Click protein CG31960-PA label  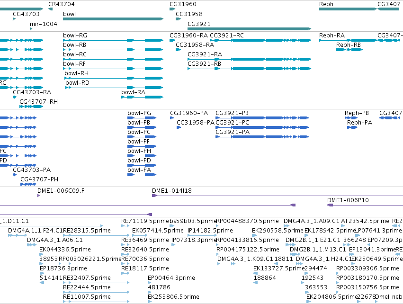(x=189, y=113)
